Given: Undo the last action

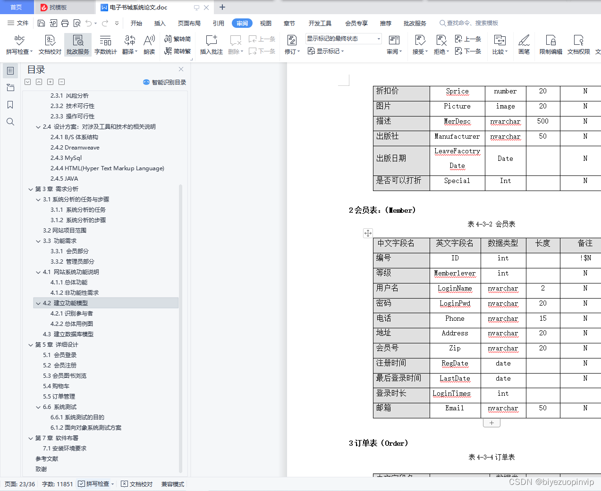Looking at the screenshot, I should pos(89,23).
